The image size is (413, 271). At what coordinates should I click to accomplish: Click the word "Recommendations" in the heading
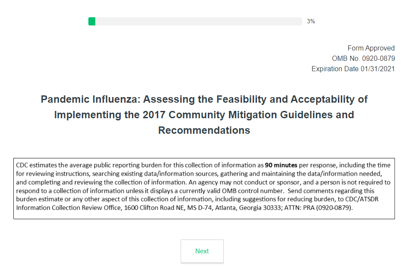click(x=204, y=130)
